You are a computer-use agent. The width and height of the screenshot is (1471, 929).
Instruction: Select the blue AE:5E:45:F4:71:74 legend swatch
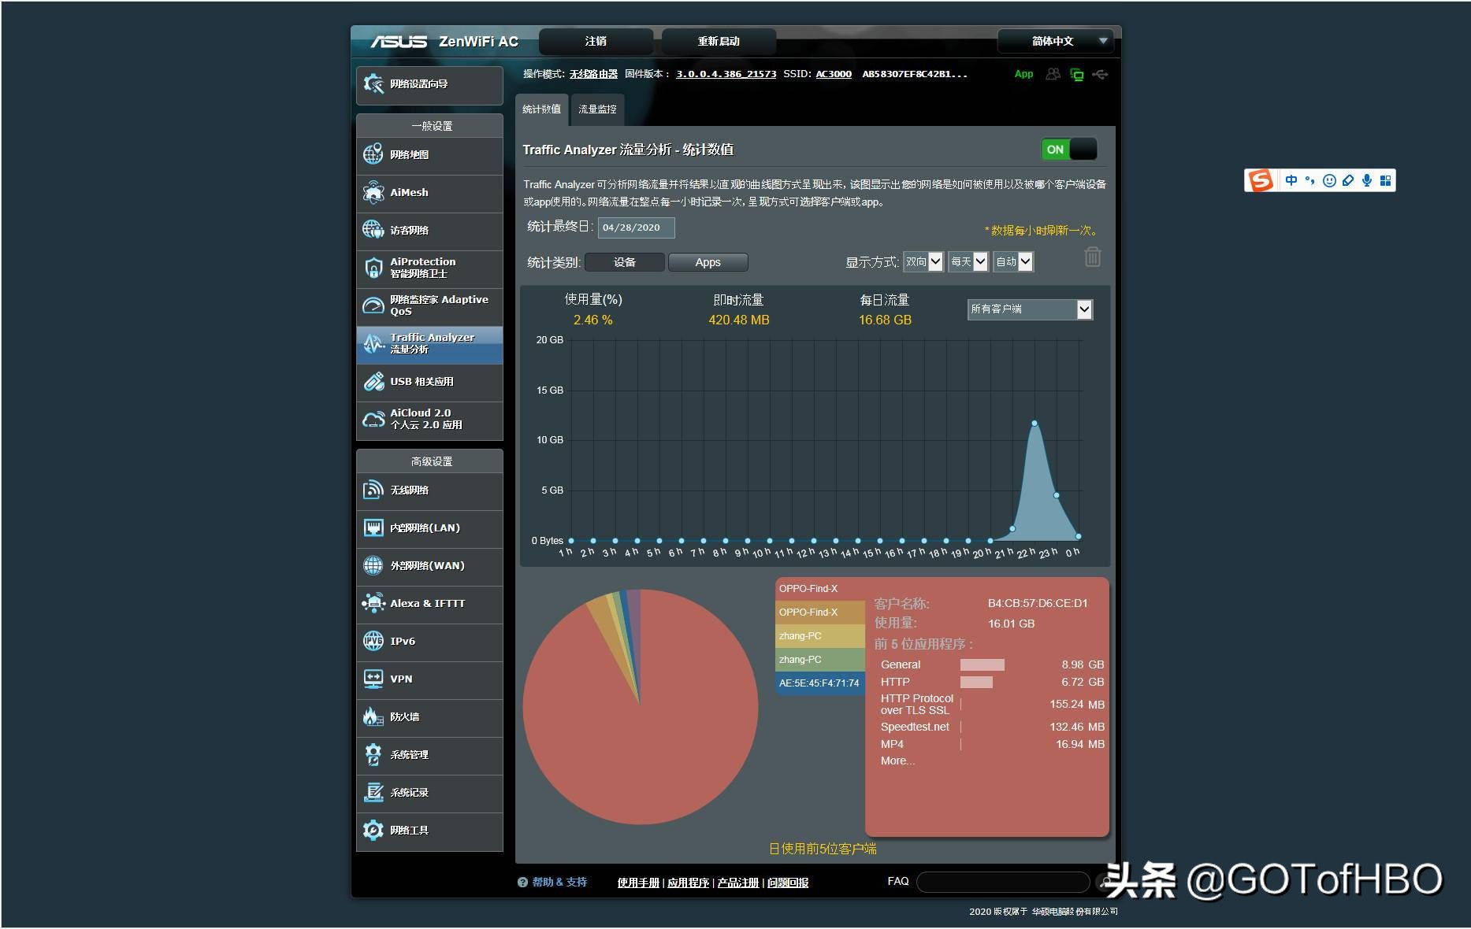(x=819, y=683)
